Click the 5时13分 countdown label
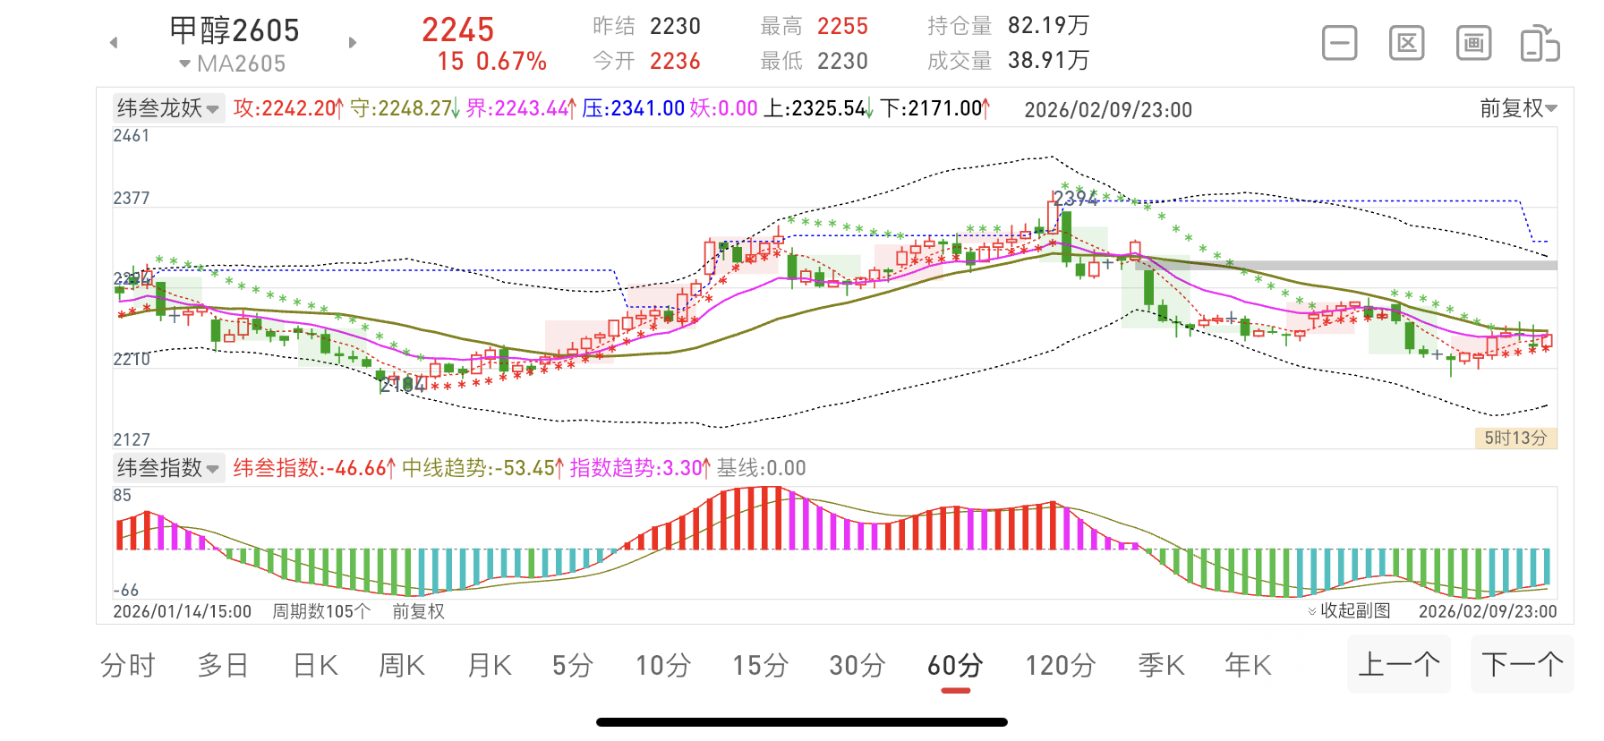The width and height of the screenshot is (1604, 741). tap(1515, 438)
